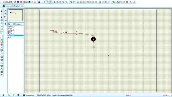Viewport: 172px width, 97px height.
Task: Choose GROUND terminal from list
Action: click(x=16, y=36)
